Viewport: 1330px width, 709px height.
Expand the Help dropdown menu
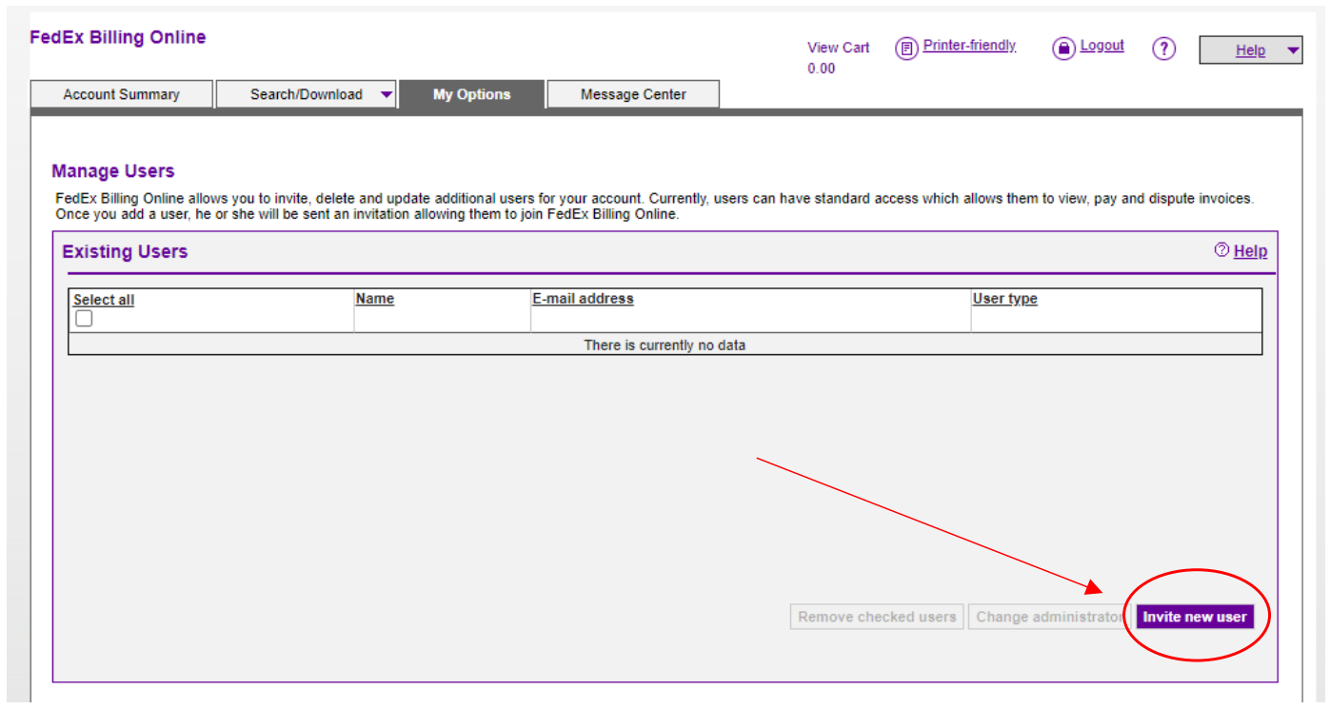[1250, 49]
